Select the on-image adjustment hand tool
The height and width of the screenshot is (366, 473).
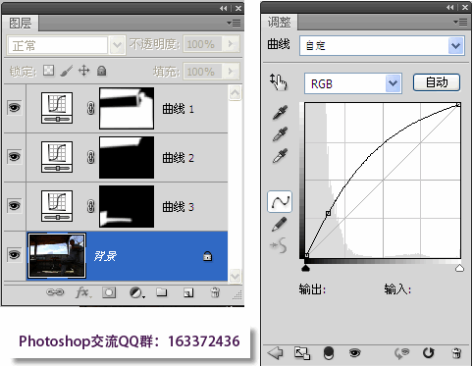pyautogui.click(x=279, y=82)
